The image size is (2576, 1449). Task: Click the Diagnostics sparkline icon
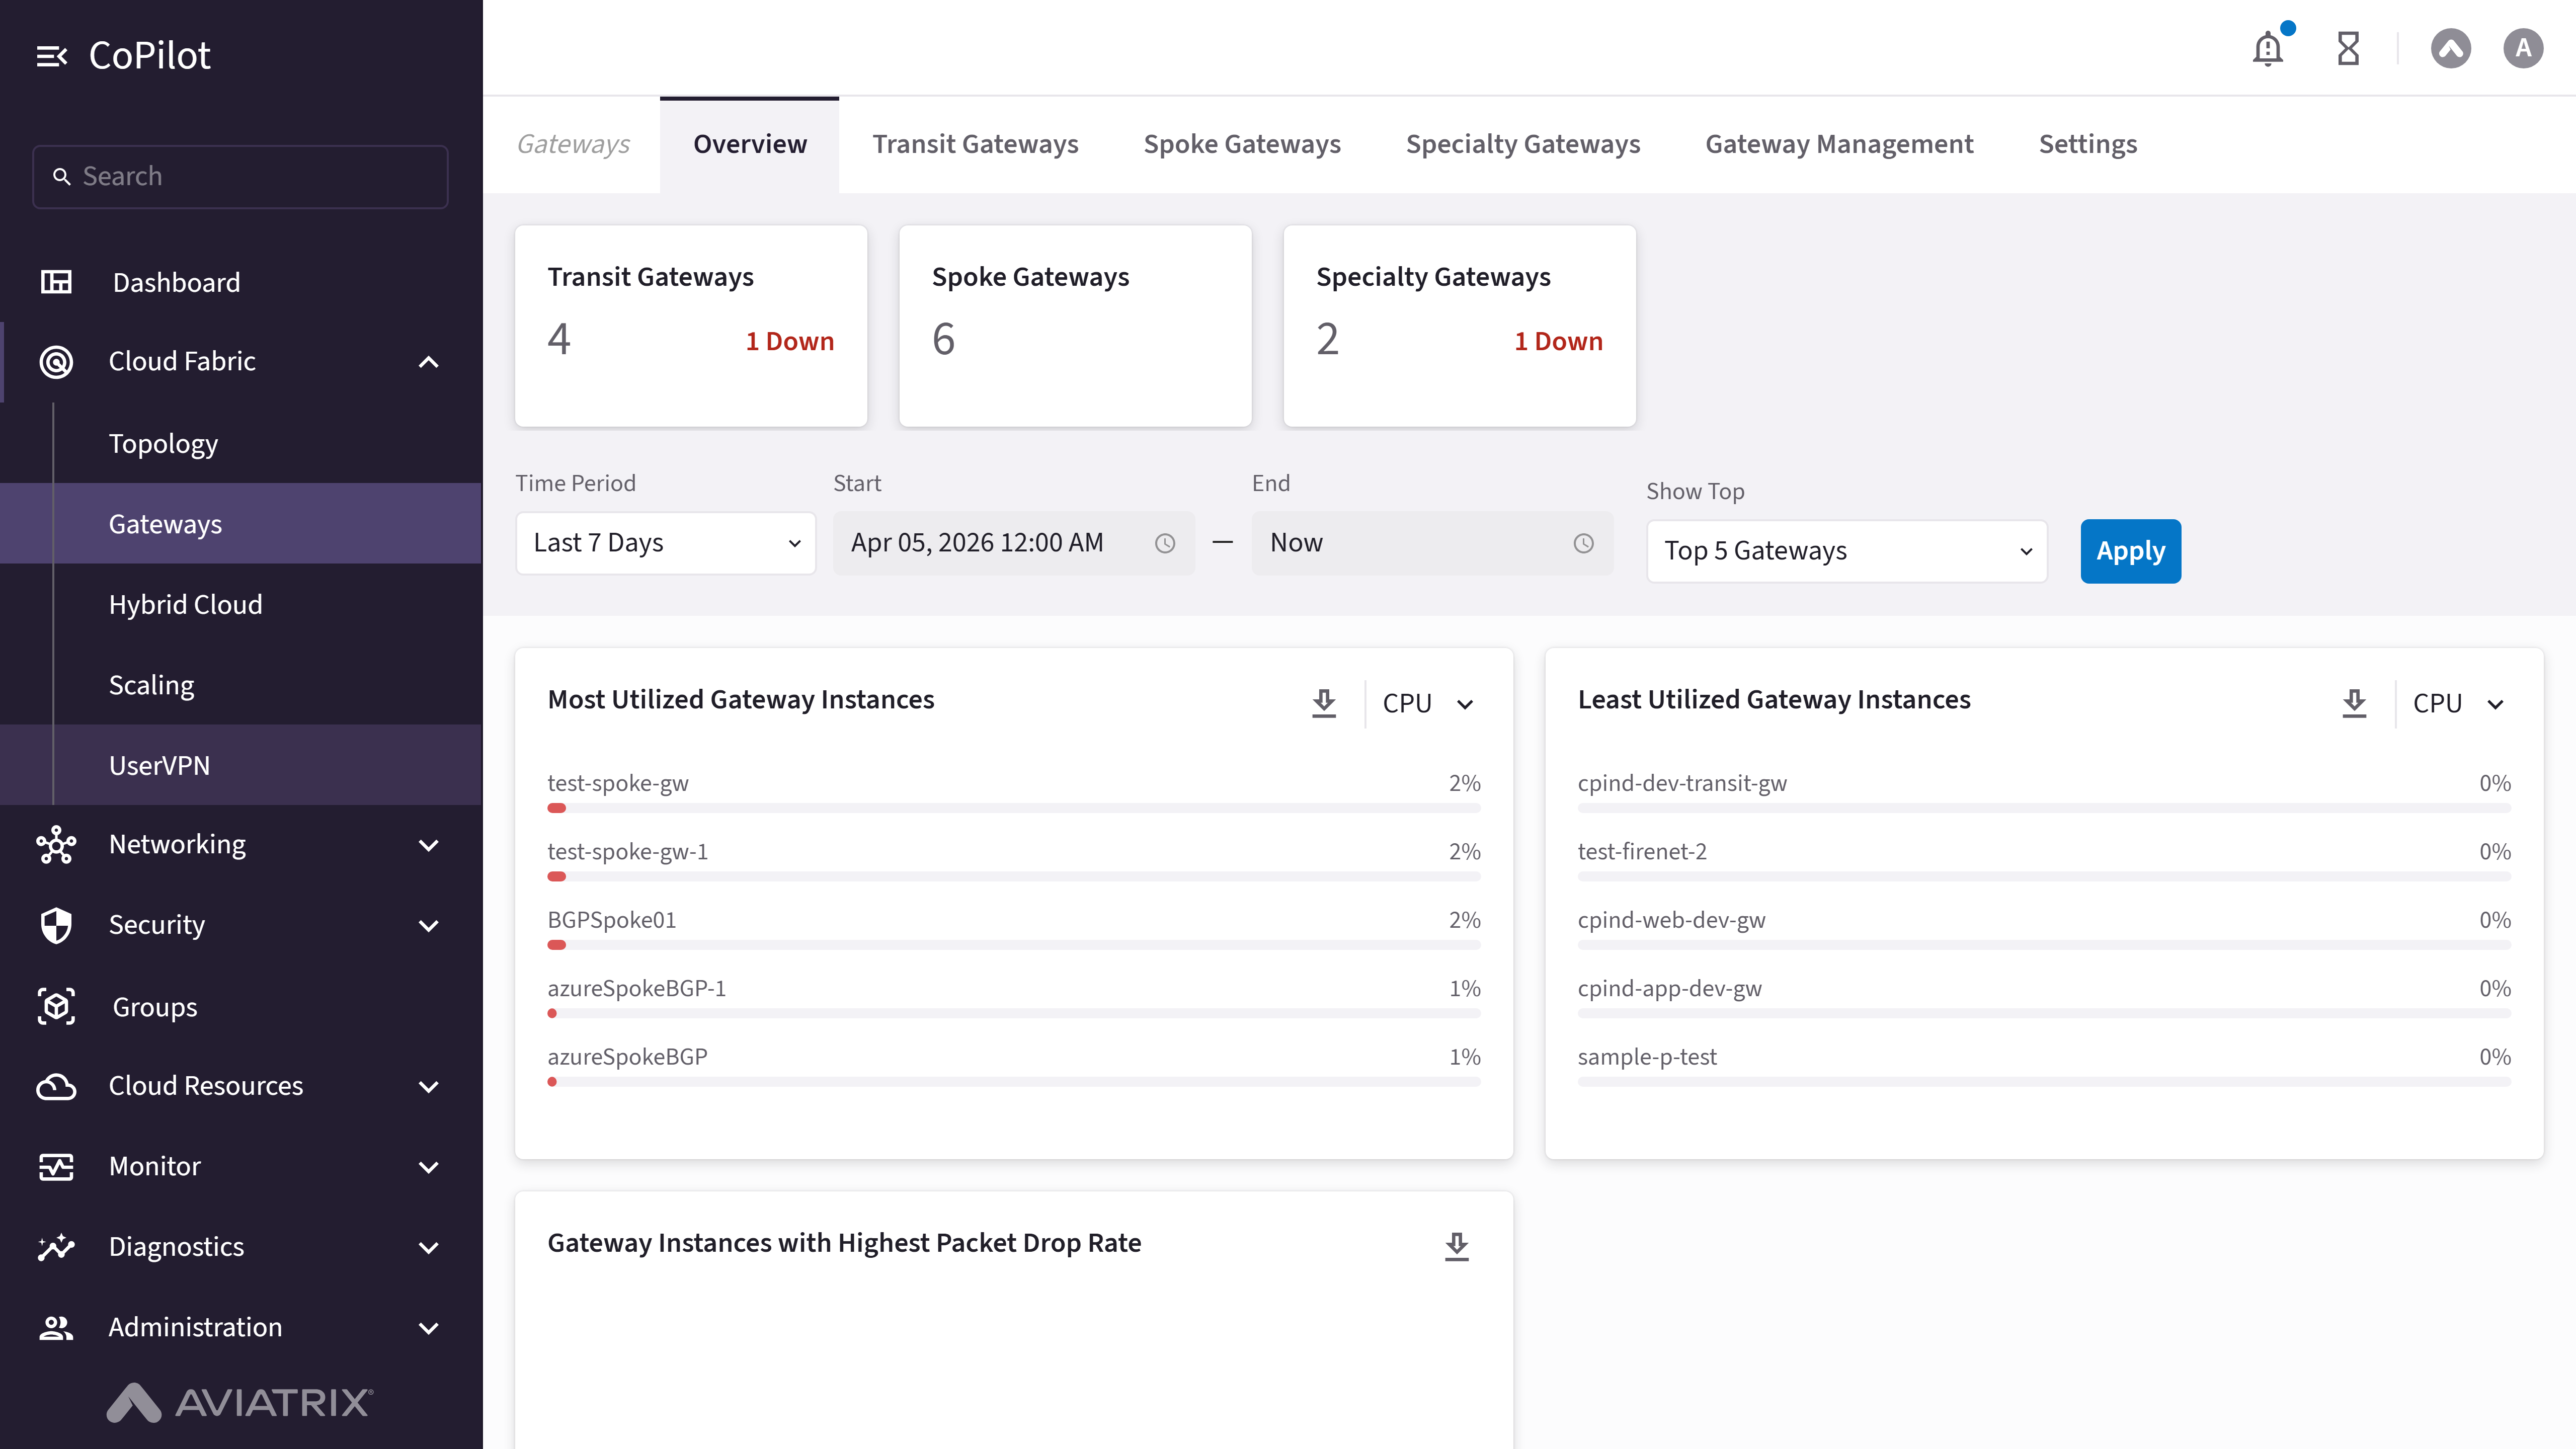coord(56,1247)
